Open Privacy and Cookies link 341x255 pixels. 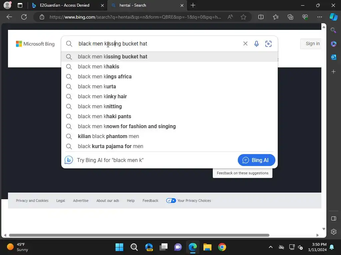pyautogui.click(x=32, y=201)
